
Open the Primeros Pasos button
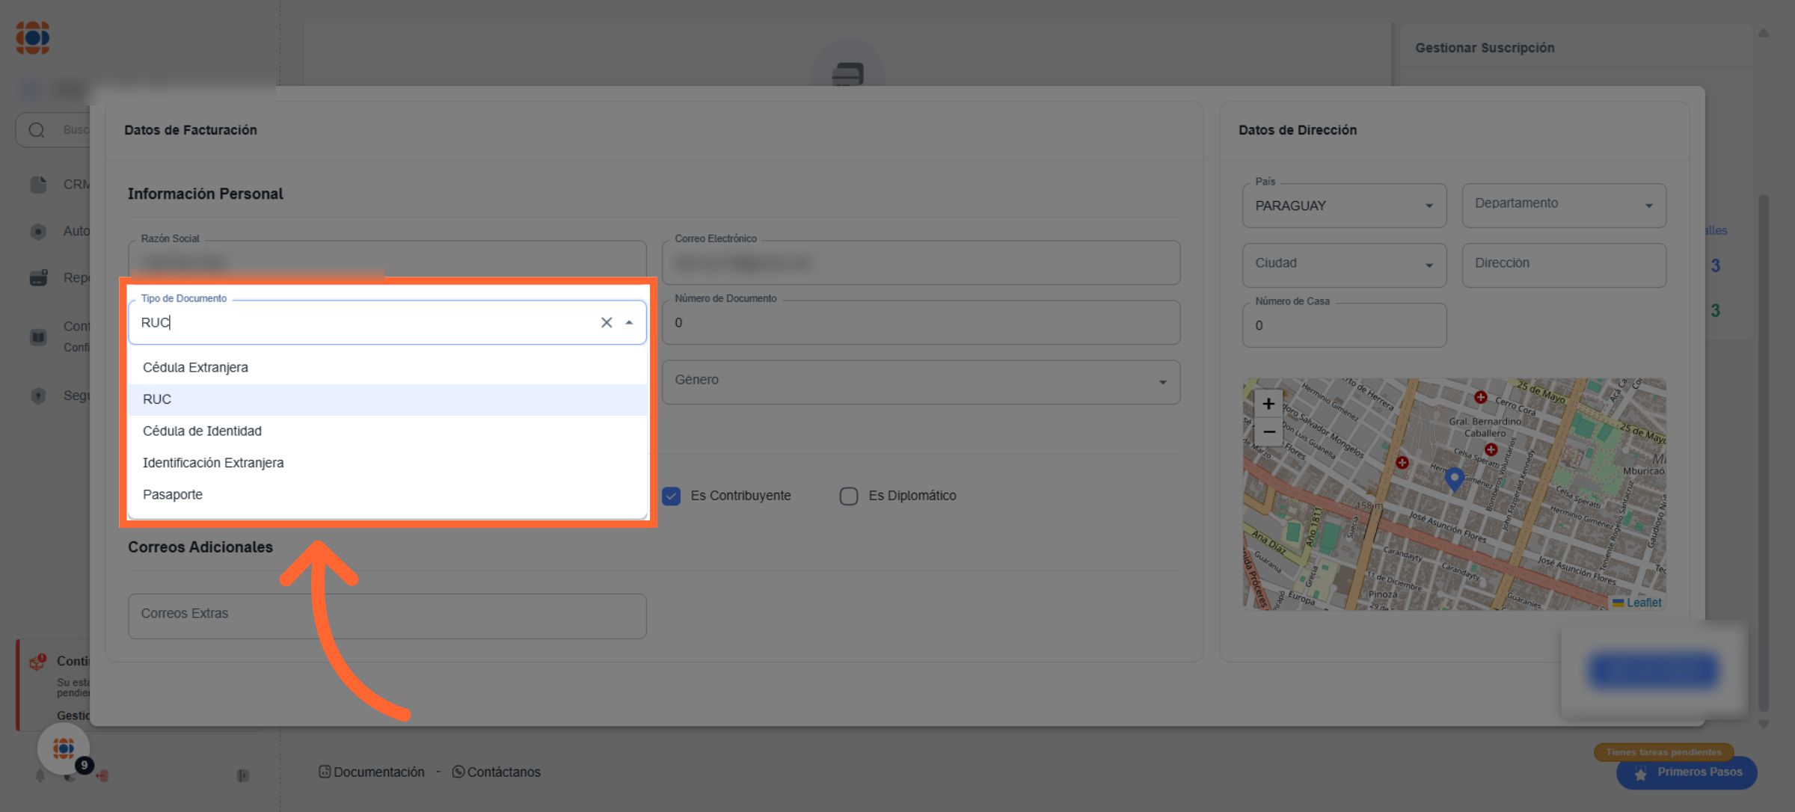tap(1687, 772)
